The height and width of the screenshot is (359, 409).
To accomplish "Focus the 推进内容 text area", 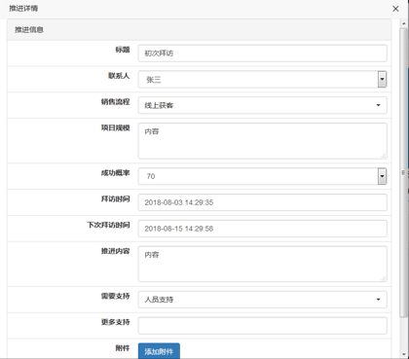I will pos(262,264).
